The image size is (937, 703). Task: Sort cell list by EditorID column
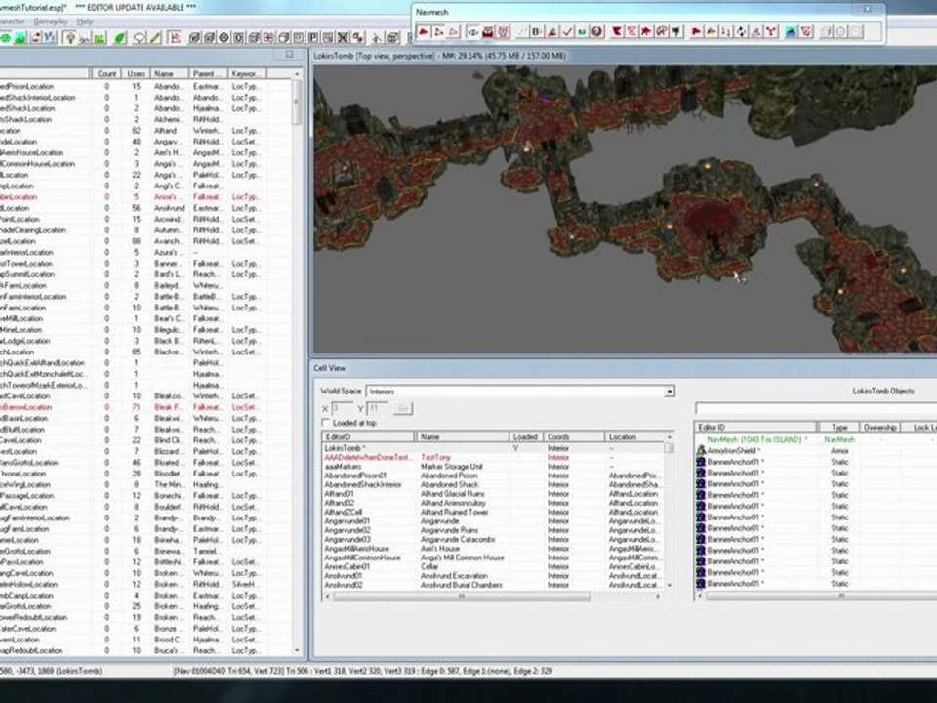click(x=368, y=437)
